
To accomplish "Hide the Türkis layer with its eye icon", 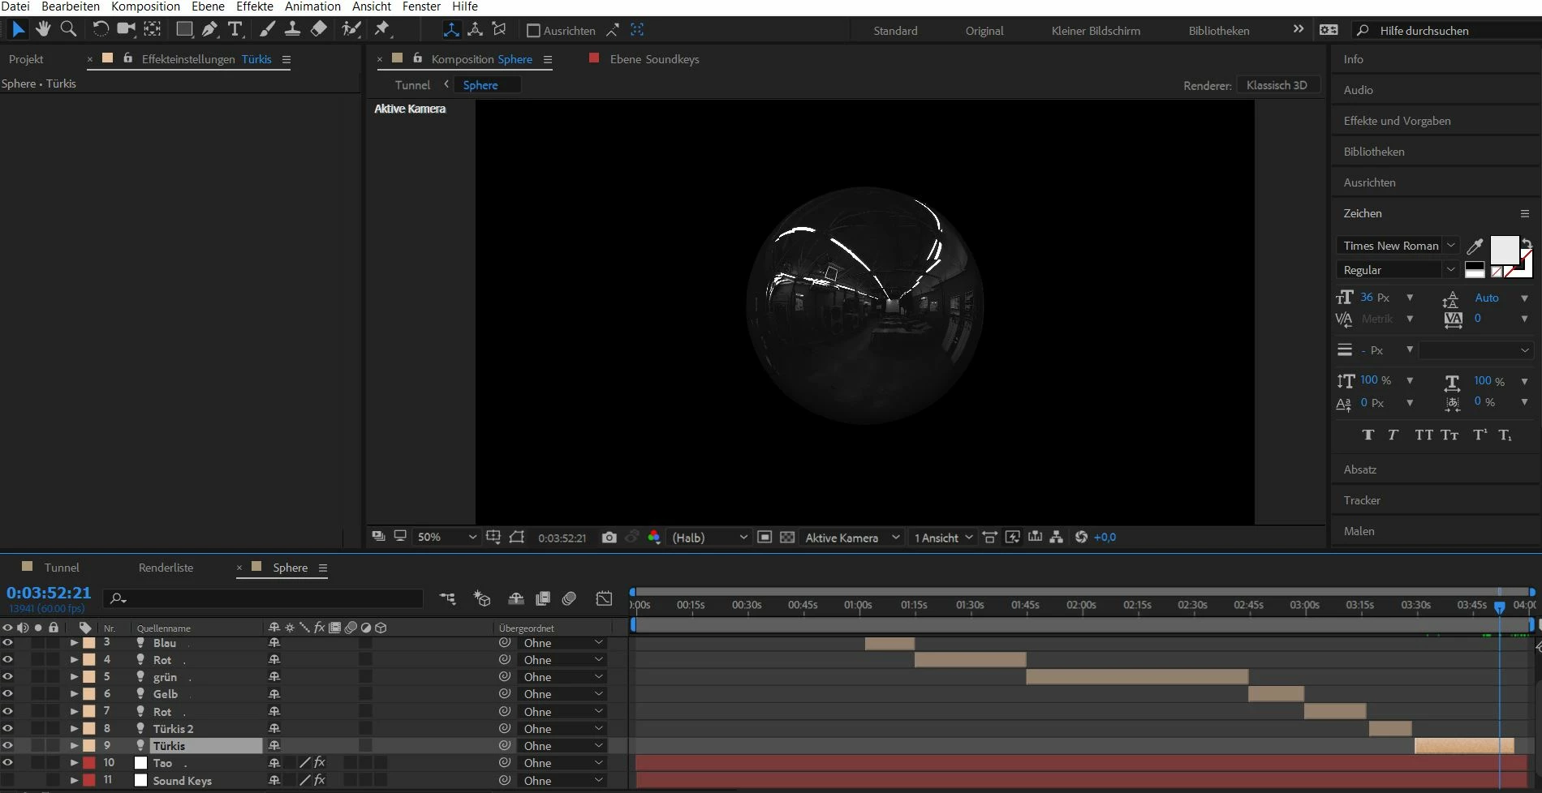I will 7,746.
